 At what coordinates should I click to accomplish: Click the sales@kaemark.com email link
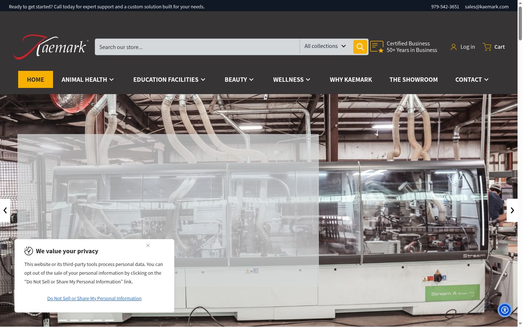[487, 7]
